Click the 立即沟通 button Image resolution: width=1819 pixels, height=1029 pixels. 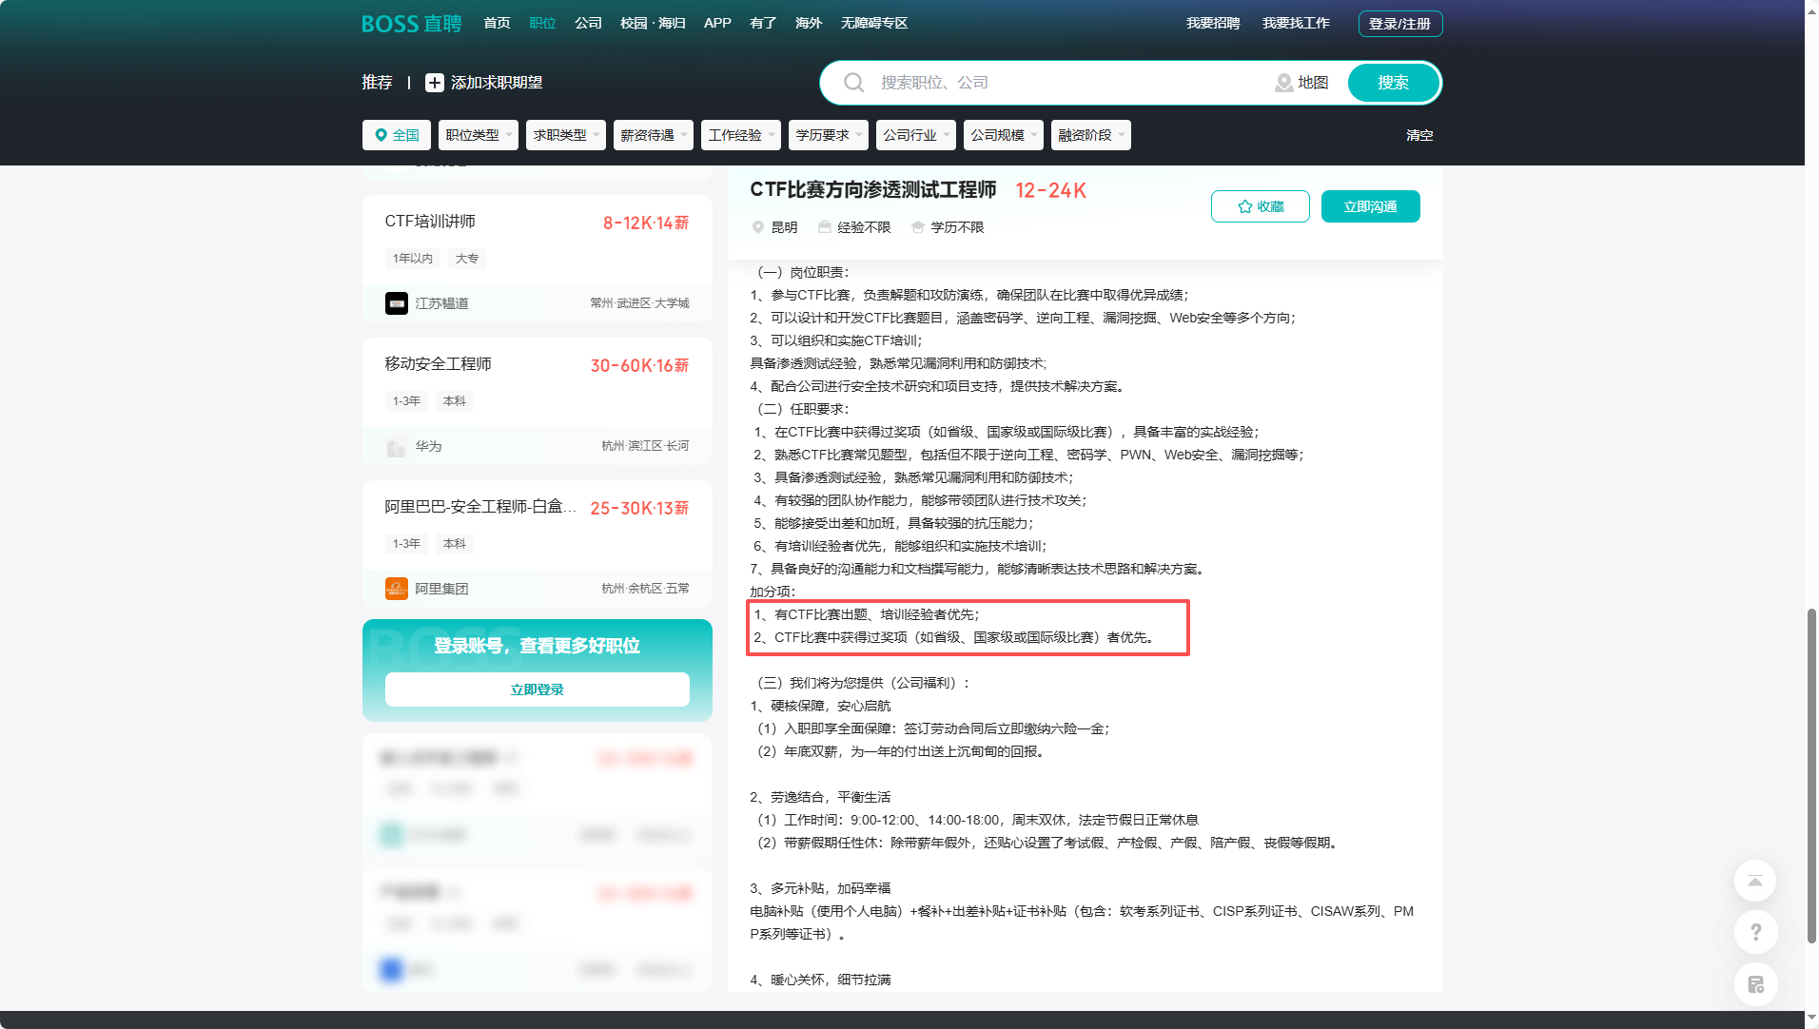click(1370, 205)
